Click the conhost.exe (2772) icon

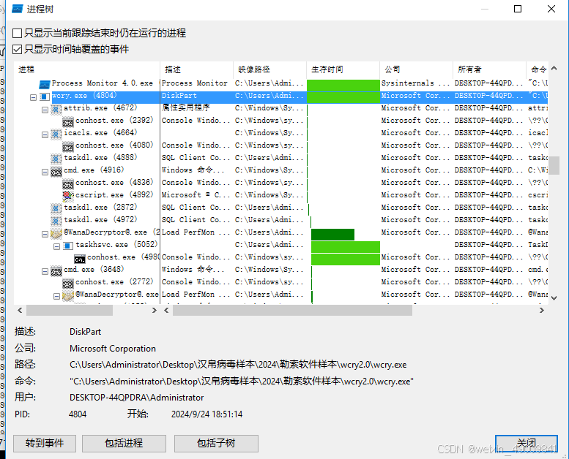[x=68, y=283]
